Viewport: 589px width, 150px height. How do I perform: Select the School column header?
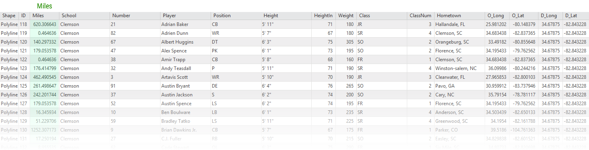tap(84, 16)
